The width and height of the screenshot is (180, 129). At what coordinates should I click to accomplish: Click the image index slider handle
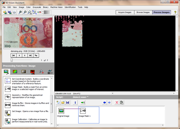pyautogui.click(x=12, y=60)
